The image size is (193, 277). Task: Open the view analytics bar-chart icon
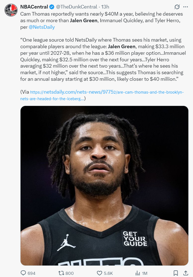pos(138,273)
